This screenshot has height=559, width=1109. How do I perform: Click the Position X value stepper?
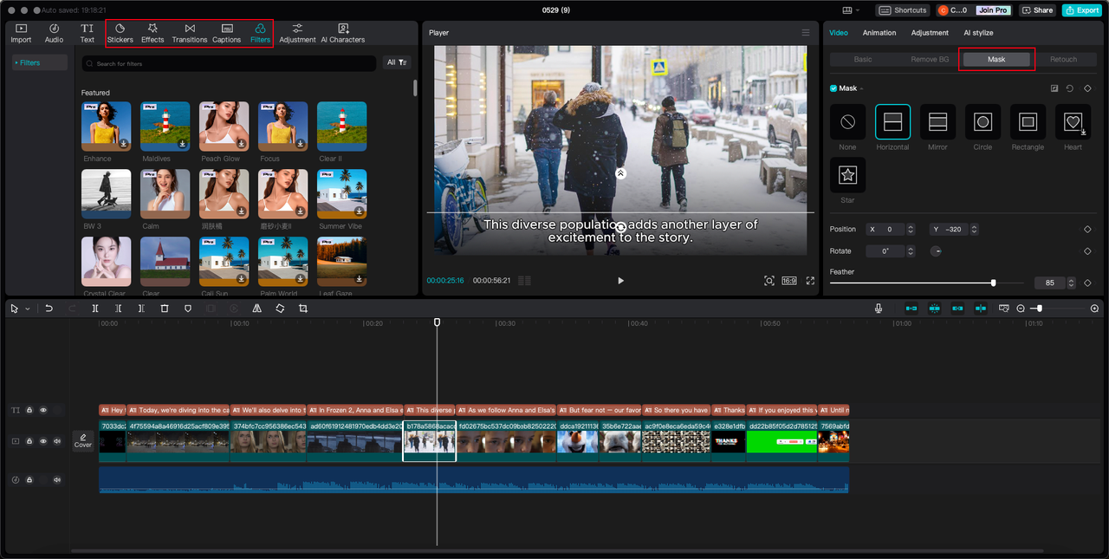[x=911, y=230]
